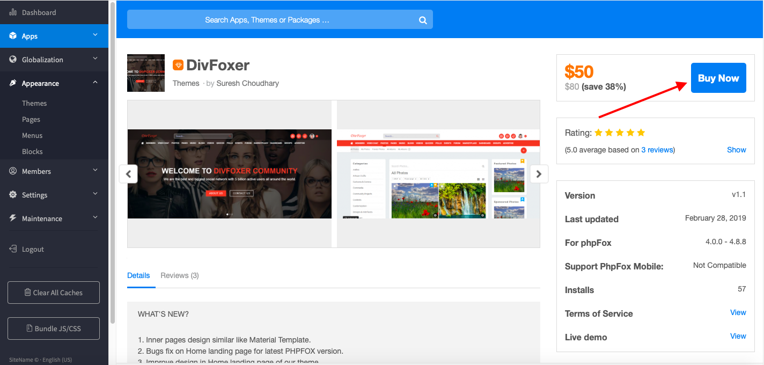Viewport: 764px width, 365px height.
Task: Click the Members user icon
Action: (x=13, y=171)
